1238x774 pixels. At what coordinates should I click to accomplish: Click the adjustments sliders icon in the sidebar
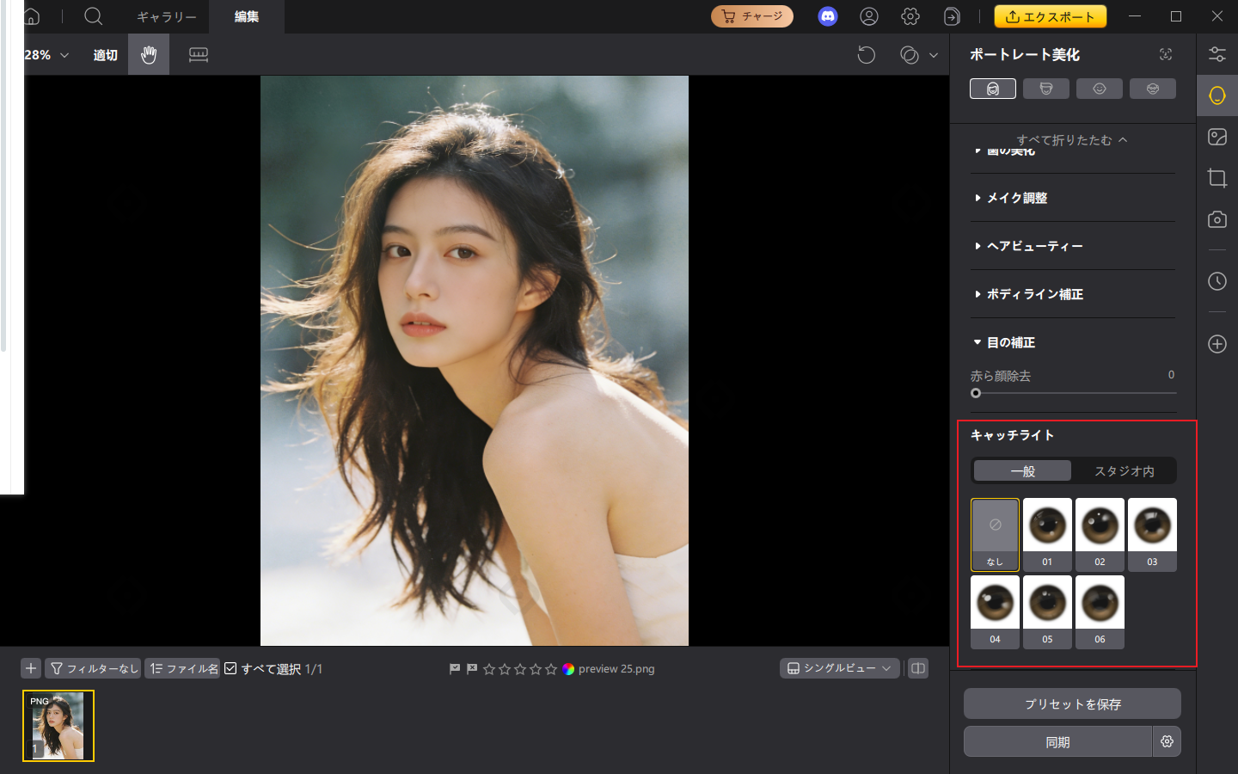(x=1217, y=53)
